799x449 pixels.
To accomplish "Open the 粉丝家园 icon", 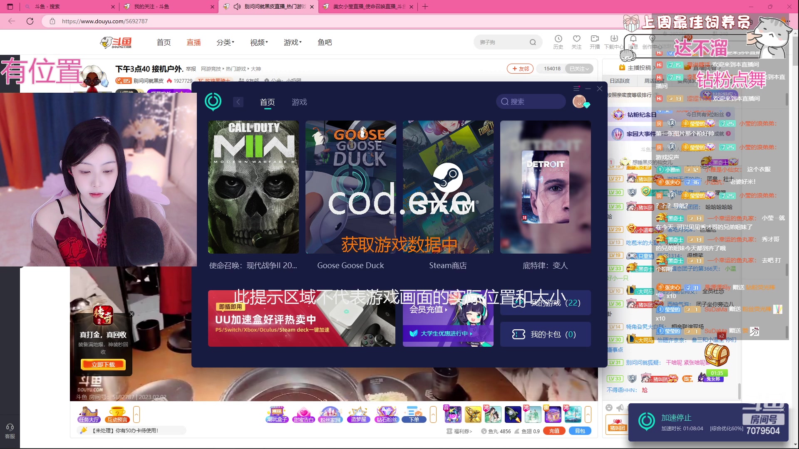I will click(x=330, y=414).
